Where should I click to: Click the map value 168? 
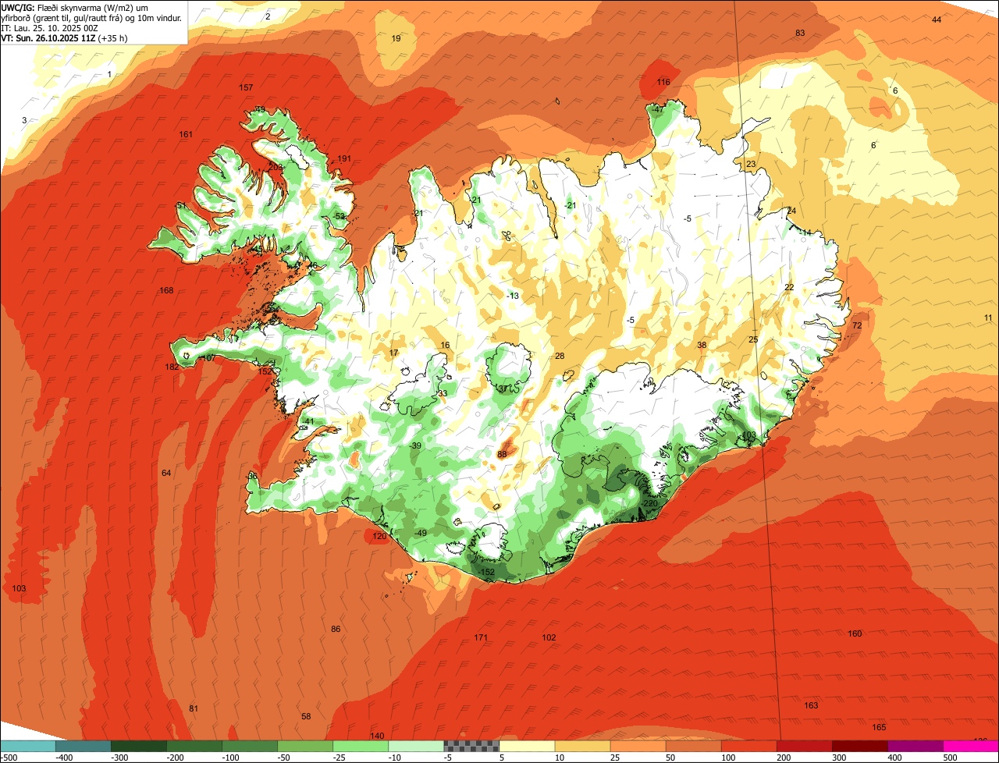166,290
